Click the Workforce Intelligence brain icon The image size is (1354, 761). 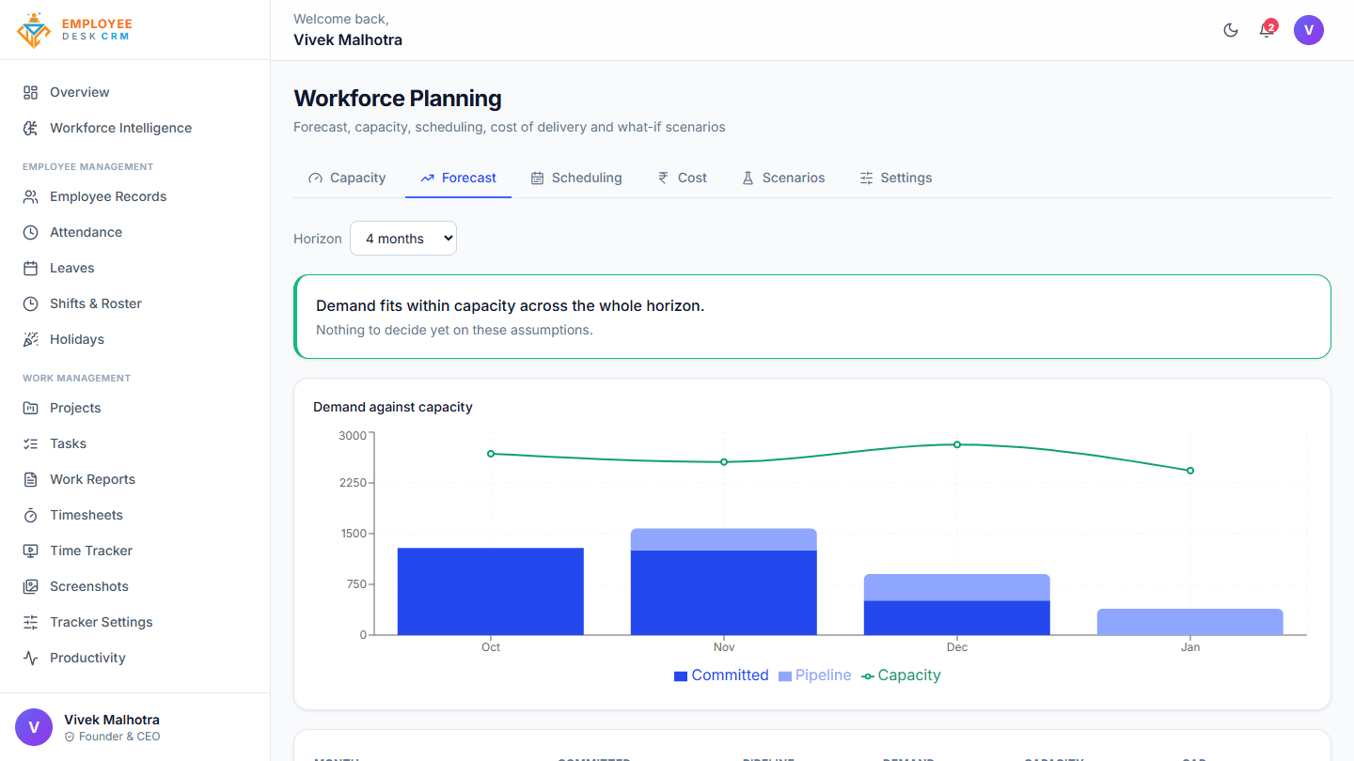pyautogui.click(x=31, y=128)
